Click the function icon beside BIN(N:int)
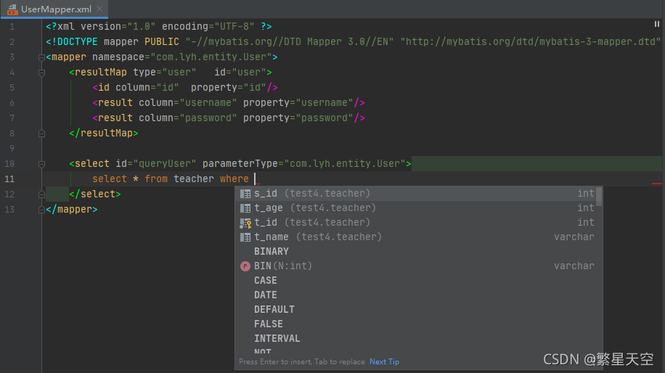The height and width of the screenshot is (373, 665). (245, 266)
